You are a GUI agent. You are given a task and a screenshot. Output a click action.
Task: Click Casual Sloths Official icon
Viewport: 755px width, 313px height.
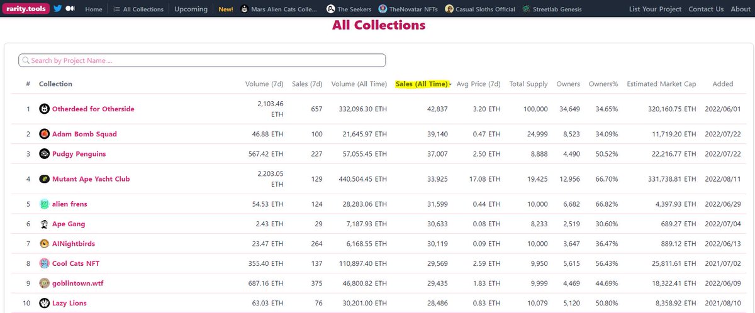[x=449, y=9]
